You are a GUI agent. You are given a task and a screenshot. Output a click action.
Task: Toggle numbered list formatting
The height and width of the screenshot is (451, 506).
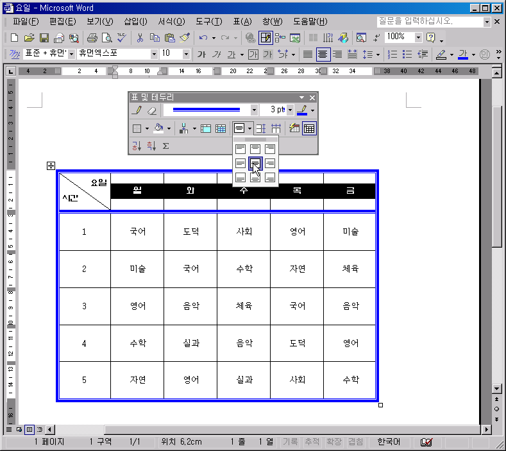(392, 55)
